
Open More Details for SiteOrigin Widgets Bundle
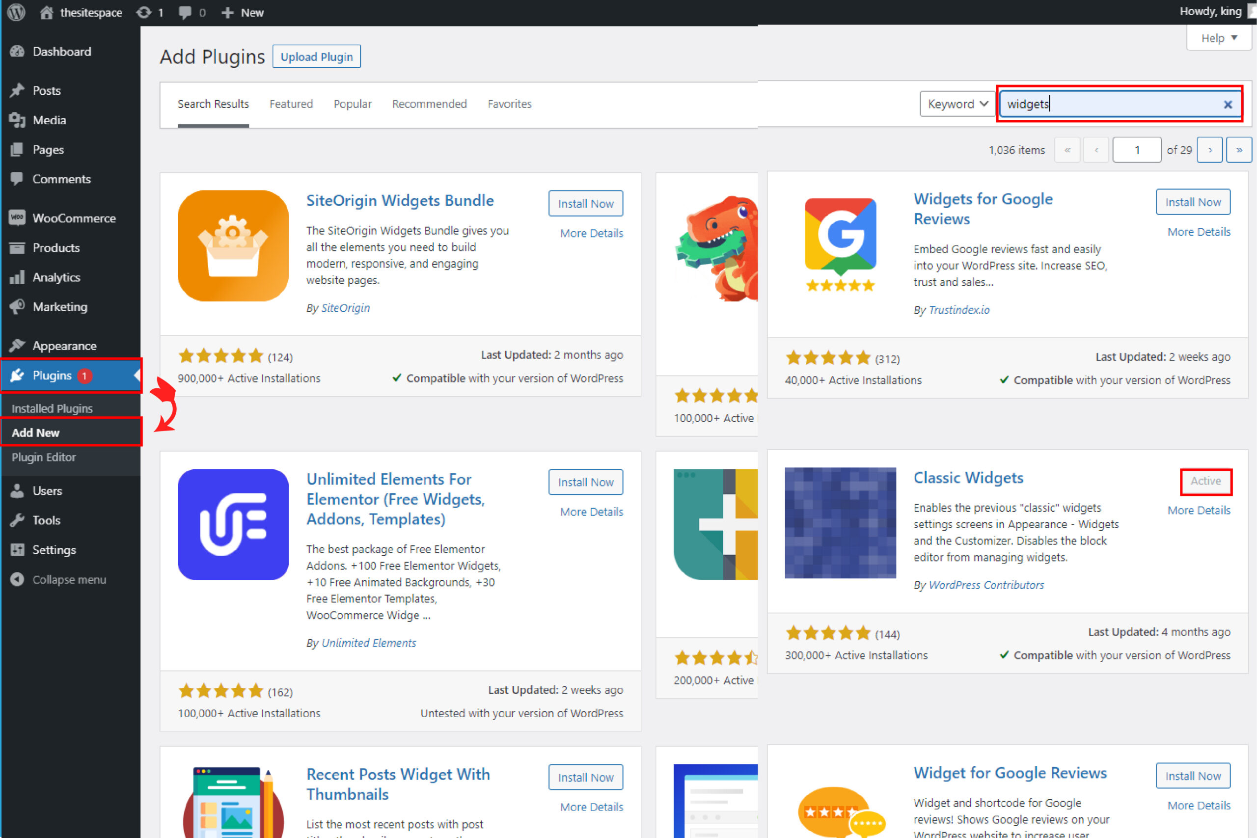pyautogui.click(x=592, y=233)
